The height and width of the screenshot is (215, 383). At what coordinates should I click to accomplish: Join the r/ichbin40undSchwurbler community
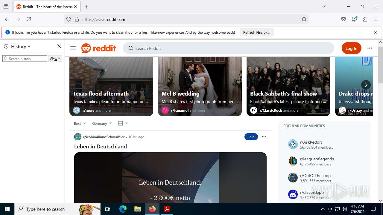(251, 137)
